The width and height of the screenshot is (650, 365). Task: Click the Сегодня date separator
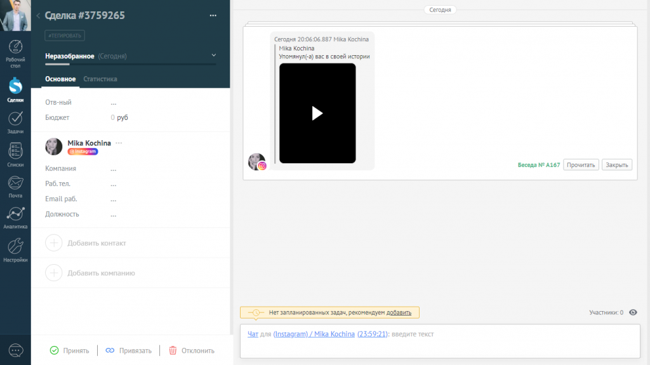coord(440,10)
